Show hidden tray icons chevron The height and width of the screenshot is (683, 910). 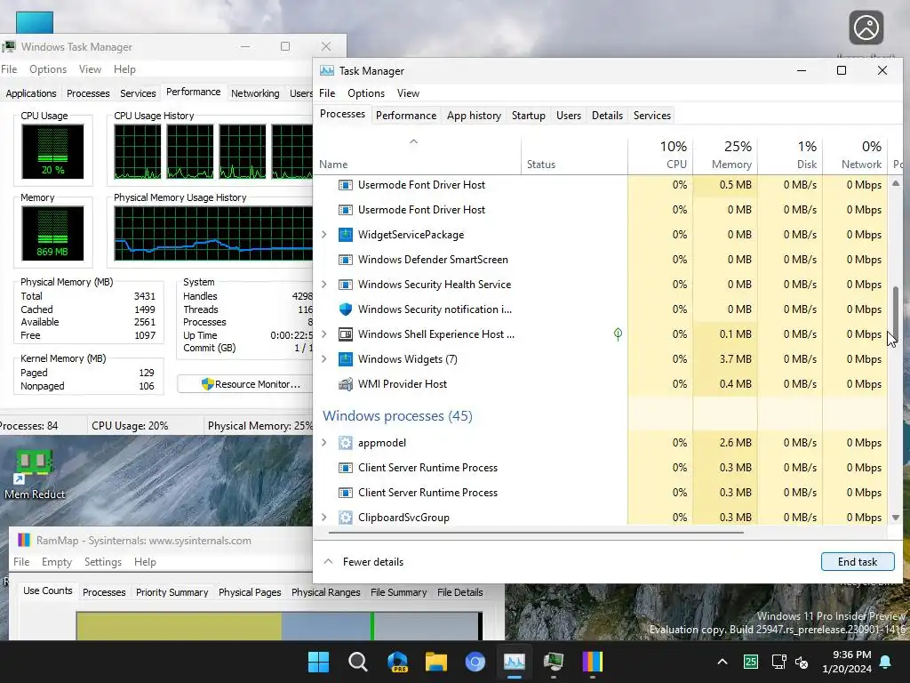(722, 662)
